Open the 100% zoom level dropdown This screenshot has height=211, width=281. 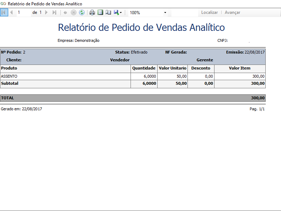click(165, 13)
